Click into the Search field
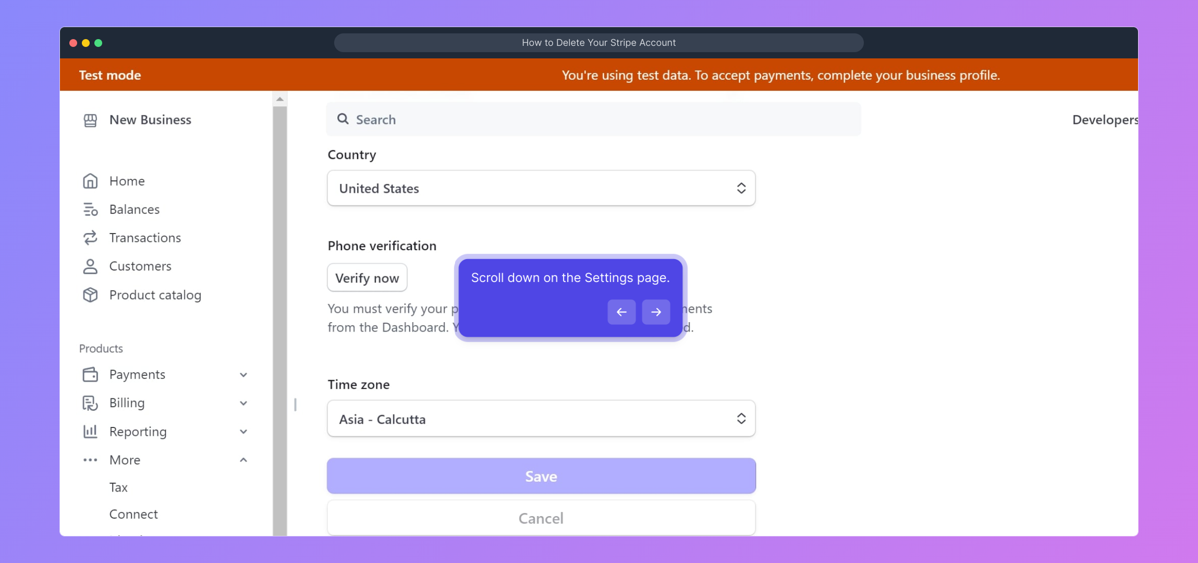1198x563 pixels. coord(593,119)
